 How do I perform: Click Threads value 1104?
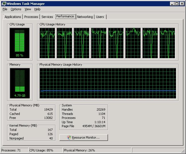coord(102,114)
